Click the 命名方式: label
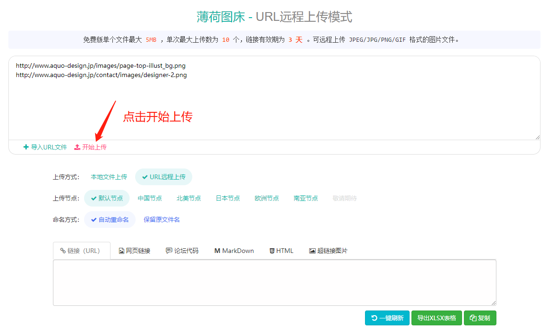The height and width of the screenshot is (330, 554). point(66,220)
